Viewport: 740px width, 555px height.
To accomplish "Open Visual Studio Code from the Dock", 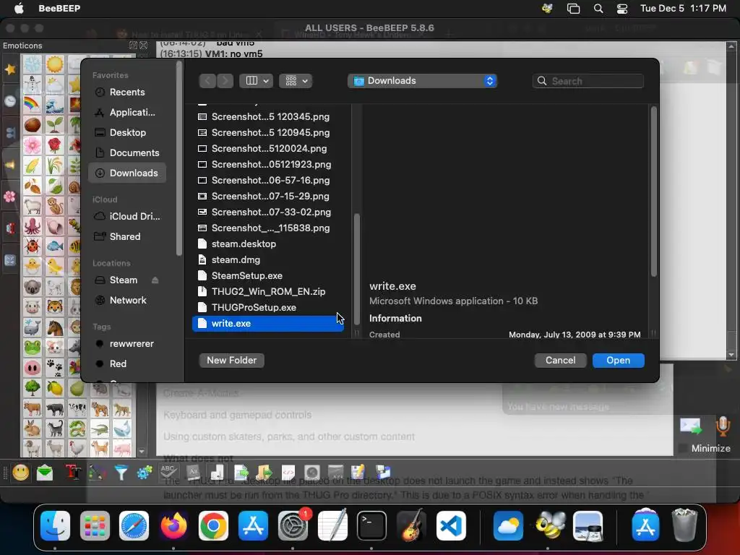I will click(451, 525).
